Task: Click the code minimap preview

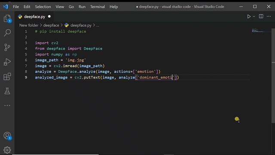Action: pos(261,31)
